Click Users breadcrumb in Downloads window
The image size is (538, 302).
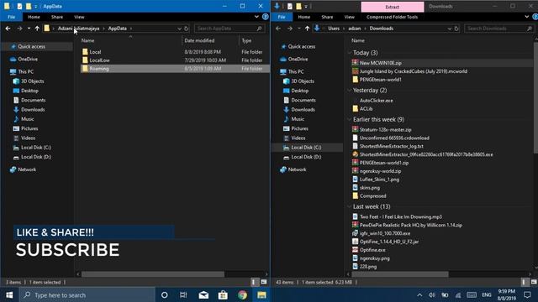point(334,29)
